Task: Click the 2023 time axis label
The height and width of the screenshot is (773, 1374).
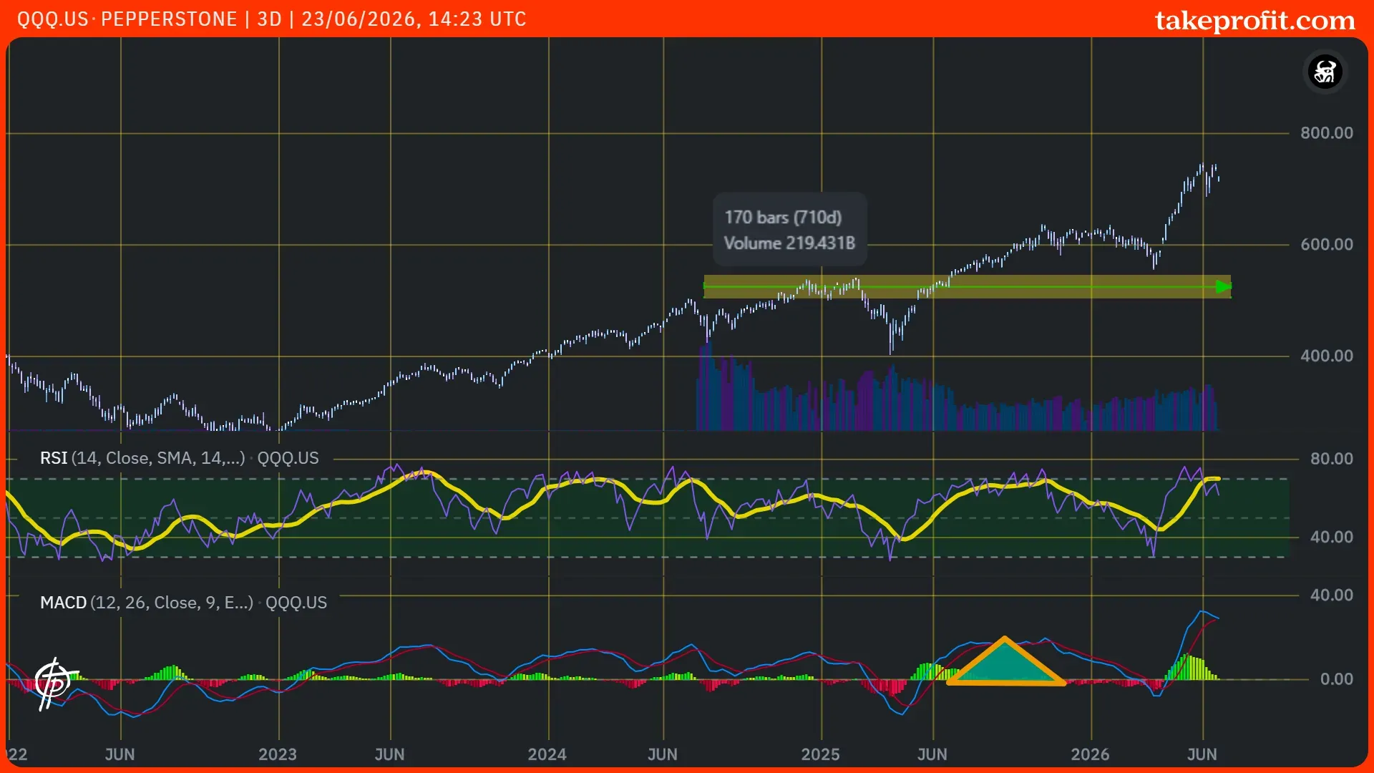Action: pyautogui.click(x=278, y=754)
